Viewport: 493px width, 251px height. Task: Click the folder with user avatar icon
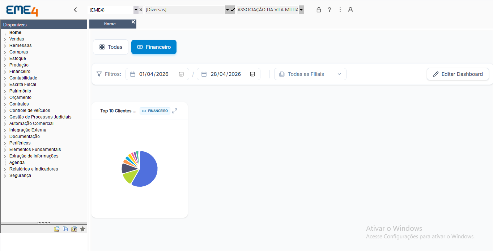[74, 229]
